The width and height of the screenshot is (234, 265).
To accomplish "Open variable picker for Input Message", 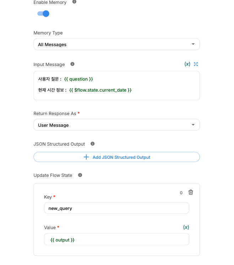I will (x=187, y=64).
